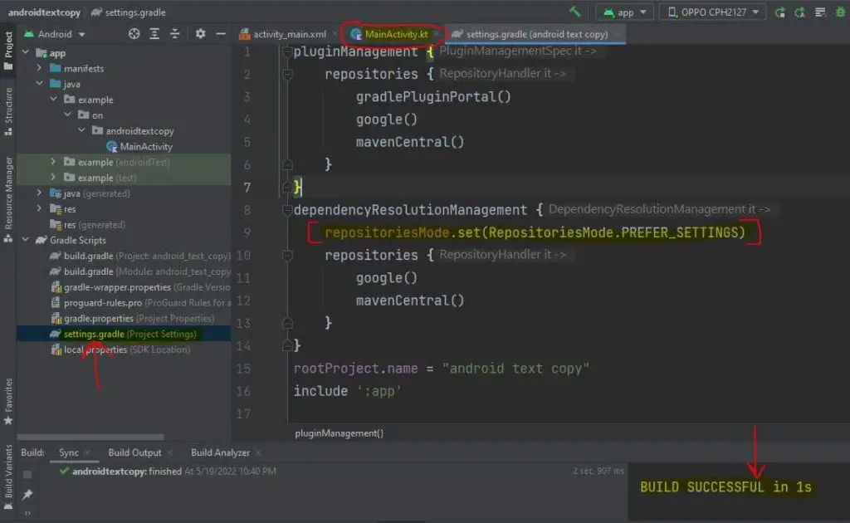Collapse the java folder node

[x=39, y=84]
